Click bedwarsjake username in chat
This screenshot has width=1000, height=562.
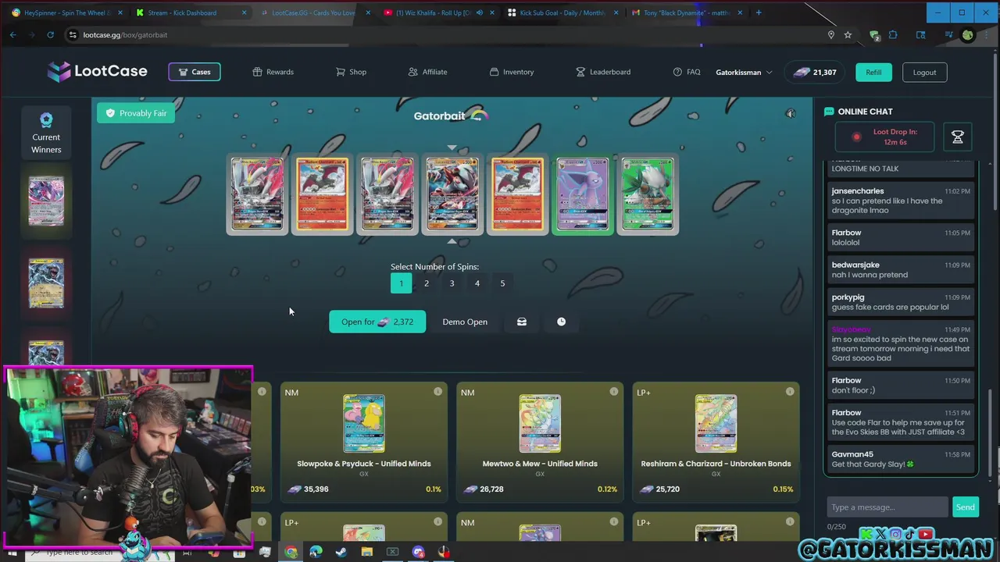(x=855, y=265)
